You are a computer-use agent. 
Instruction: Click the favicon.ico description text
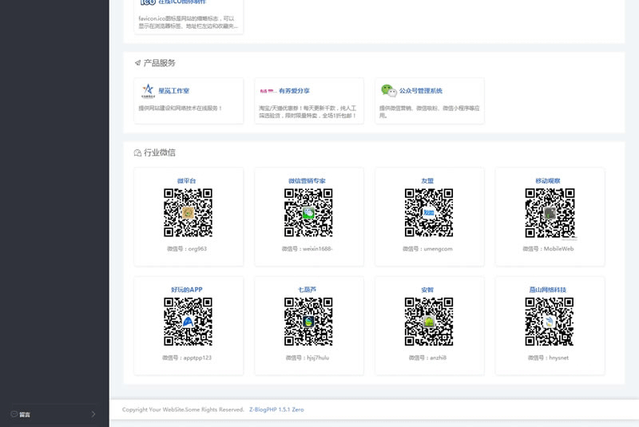188,22
